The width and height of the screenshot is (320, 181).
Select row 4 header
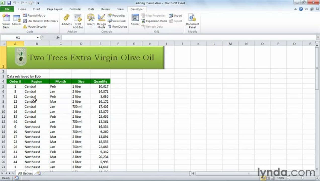click(3, 81)
